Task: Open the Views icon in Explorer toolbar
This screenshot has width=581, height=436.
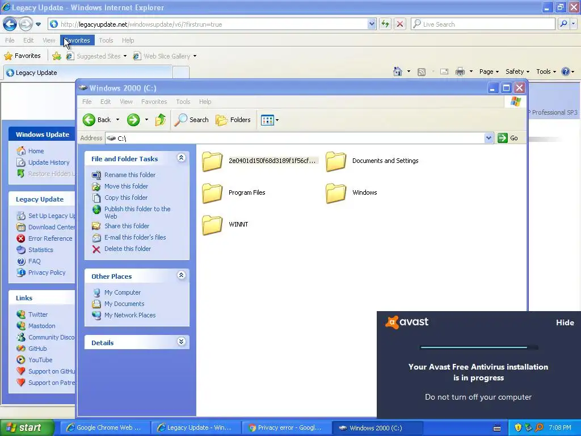Action: coord(267,120)
